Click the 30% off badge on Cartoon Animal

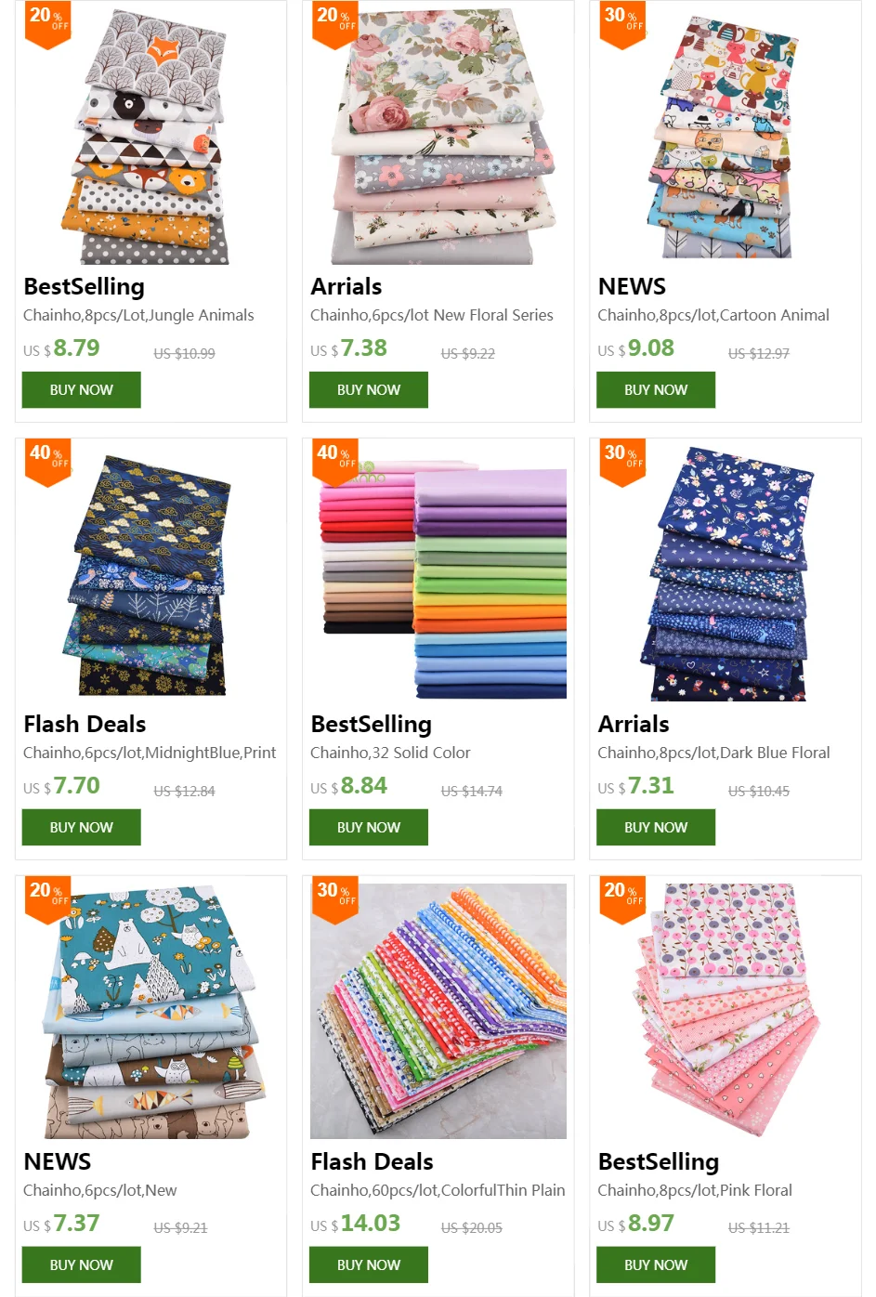pyautogui.click(x=622, y=24)
